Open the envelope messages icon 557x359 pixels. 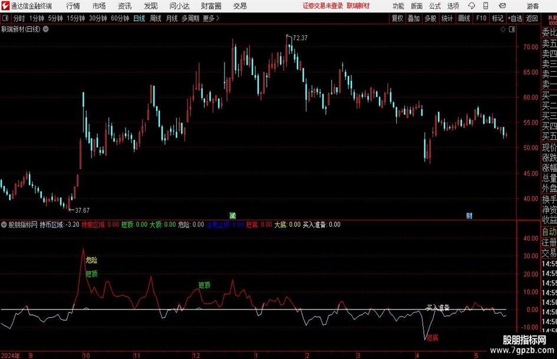coord(502,6)
